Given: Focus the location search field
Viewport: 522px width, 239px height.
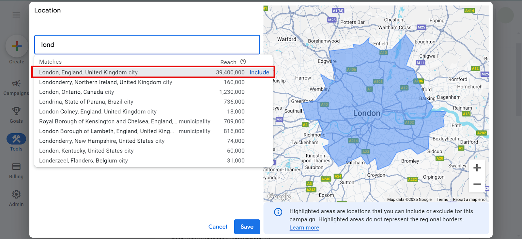Looking at the screenshot, I should (x=147, y=45).
